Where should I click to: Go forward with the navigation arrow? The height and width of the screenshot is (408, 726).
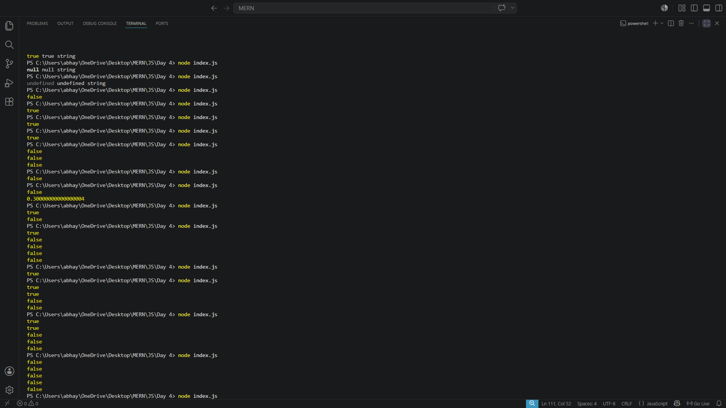tap(226, 8)
